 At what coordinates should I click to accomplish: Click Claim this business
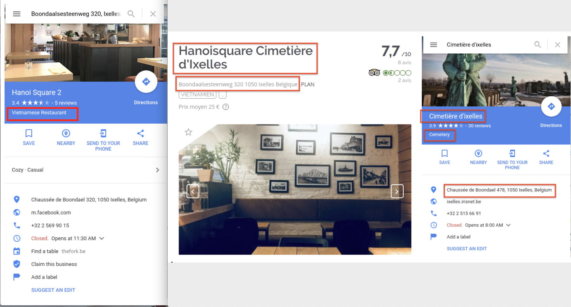[x=54, y=264]
